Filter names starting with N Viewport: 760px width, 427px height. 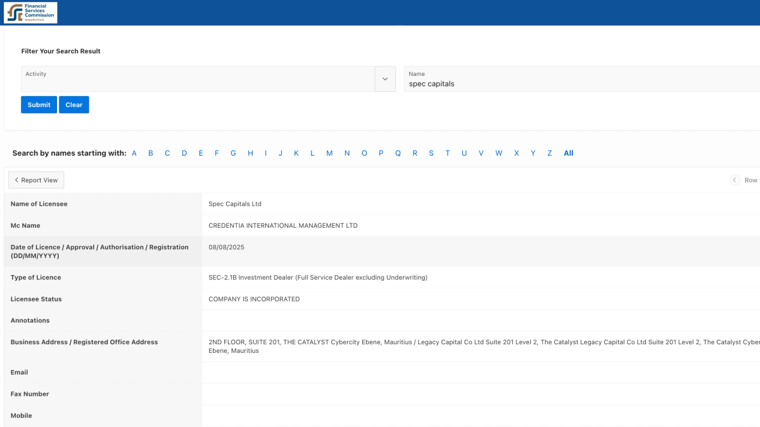pyautogui.click(x=347, y=153)
